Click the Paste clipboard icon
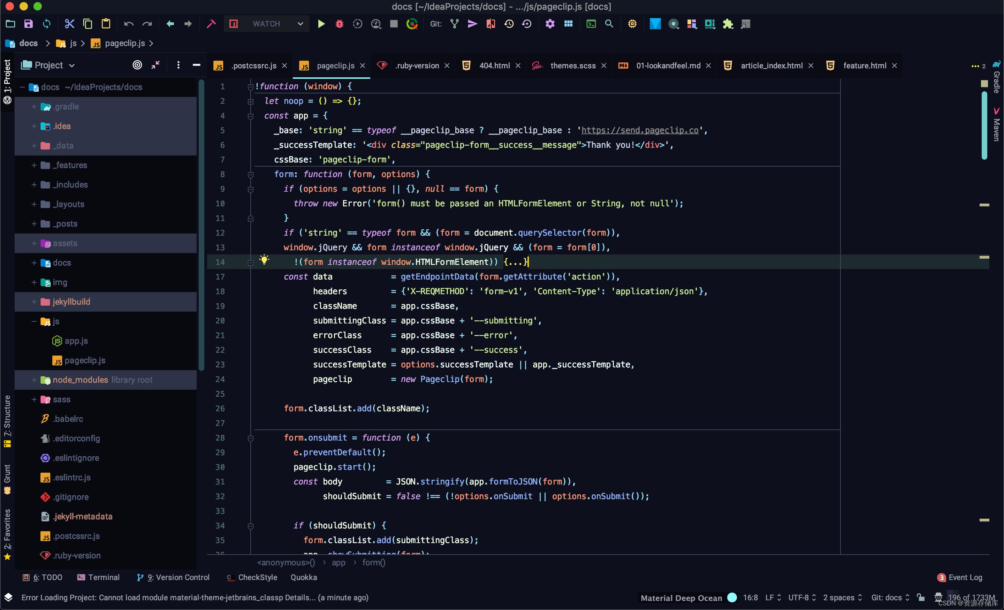1004x610 pixels. point(106,24)
